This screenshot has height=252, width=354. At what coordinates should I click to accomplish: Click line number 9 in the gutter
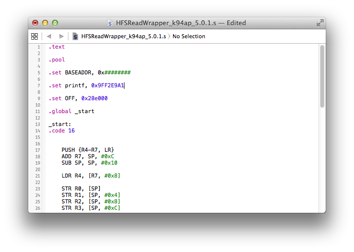point(39,99)
